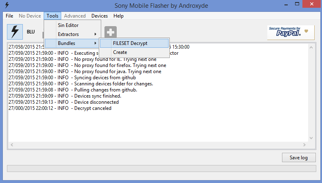Open the Devices dropdown menu

100,16
